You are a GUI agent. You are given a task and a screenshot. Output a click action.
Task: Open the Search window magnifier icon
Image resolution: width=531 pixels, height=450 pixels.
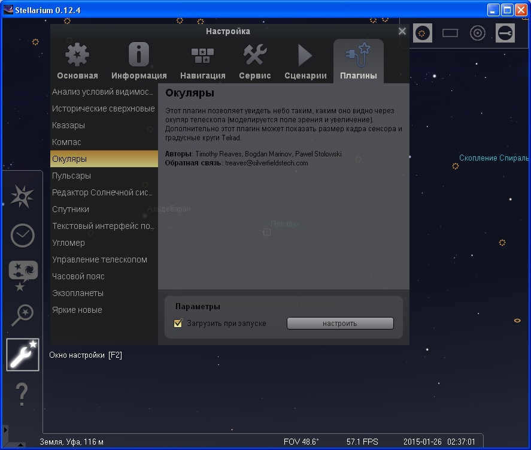[x=22, y=315]
